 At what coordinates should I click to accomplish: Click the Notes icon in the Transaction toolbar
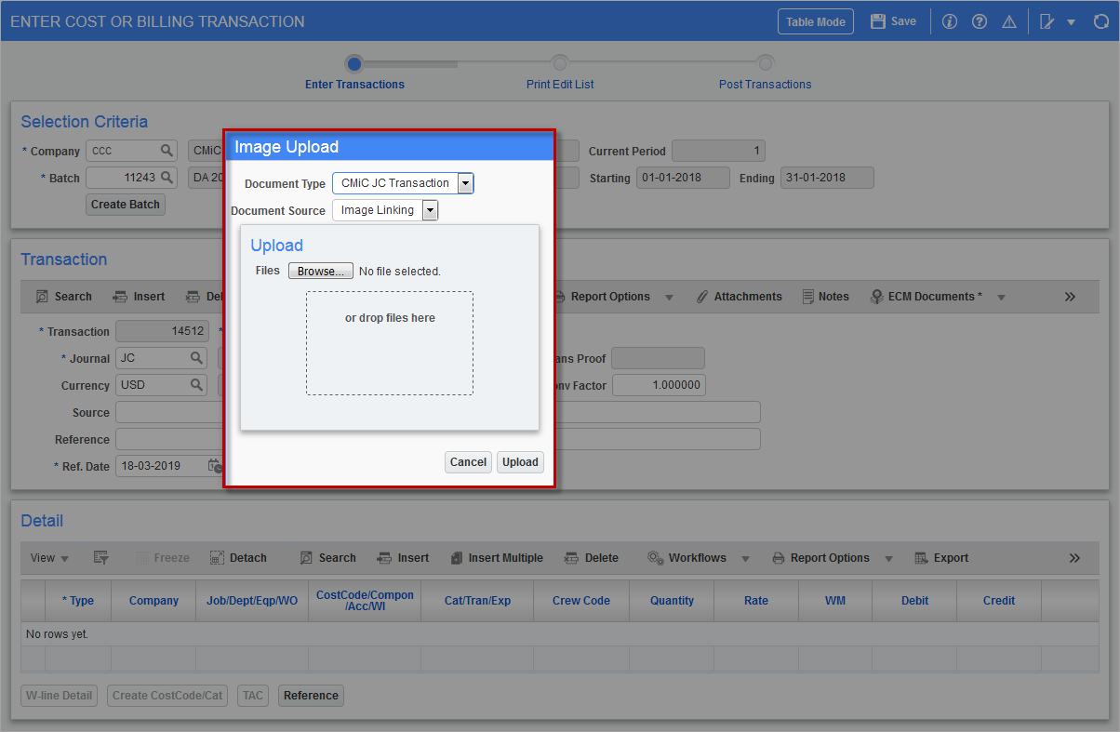807,296
